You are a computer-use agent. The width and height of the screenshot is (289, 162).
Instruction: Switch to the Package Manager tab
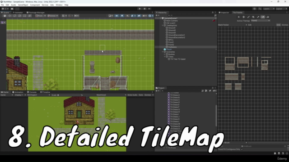pos(36,13)
